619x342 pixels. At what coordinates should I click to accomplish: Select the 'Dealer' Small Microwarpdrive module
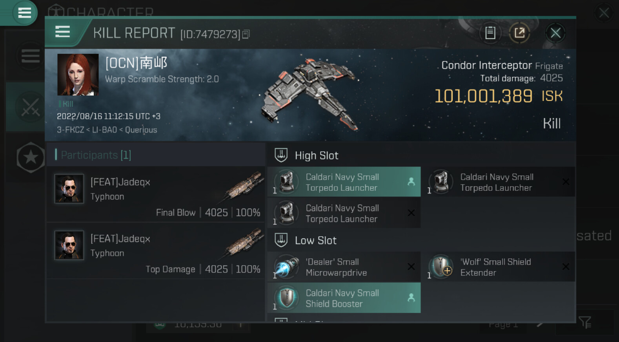click(344, 267)
